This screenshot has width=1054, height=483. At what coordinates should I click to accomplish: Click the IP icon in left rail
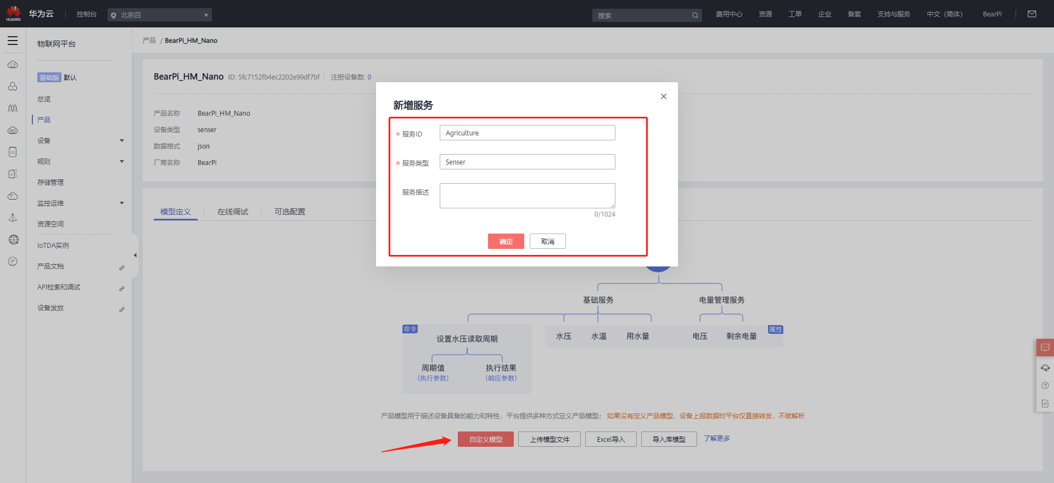tap(13, 262)
